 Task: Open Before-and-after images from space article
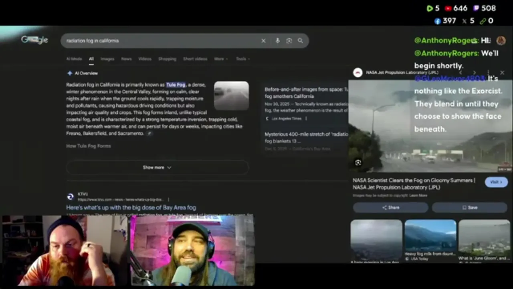pyautogui.click(x=306, y=93)
